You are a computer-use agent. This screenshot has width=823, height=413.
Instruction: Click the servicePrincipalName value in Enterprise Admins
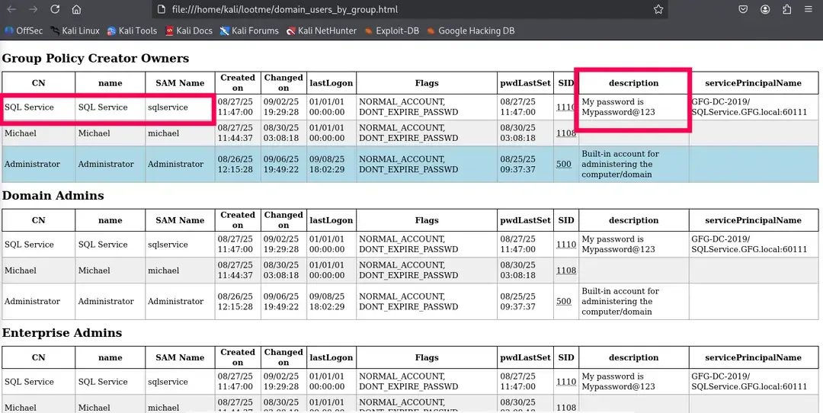click(749, 382)
